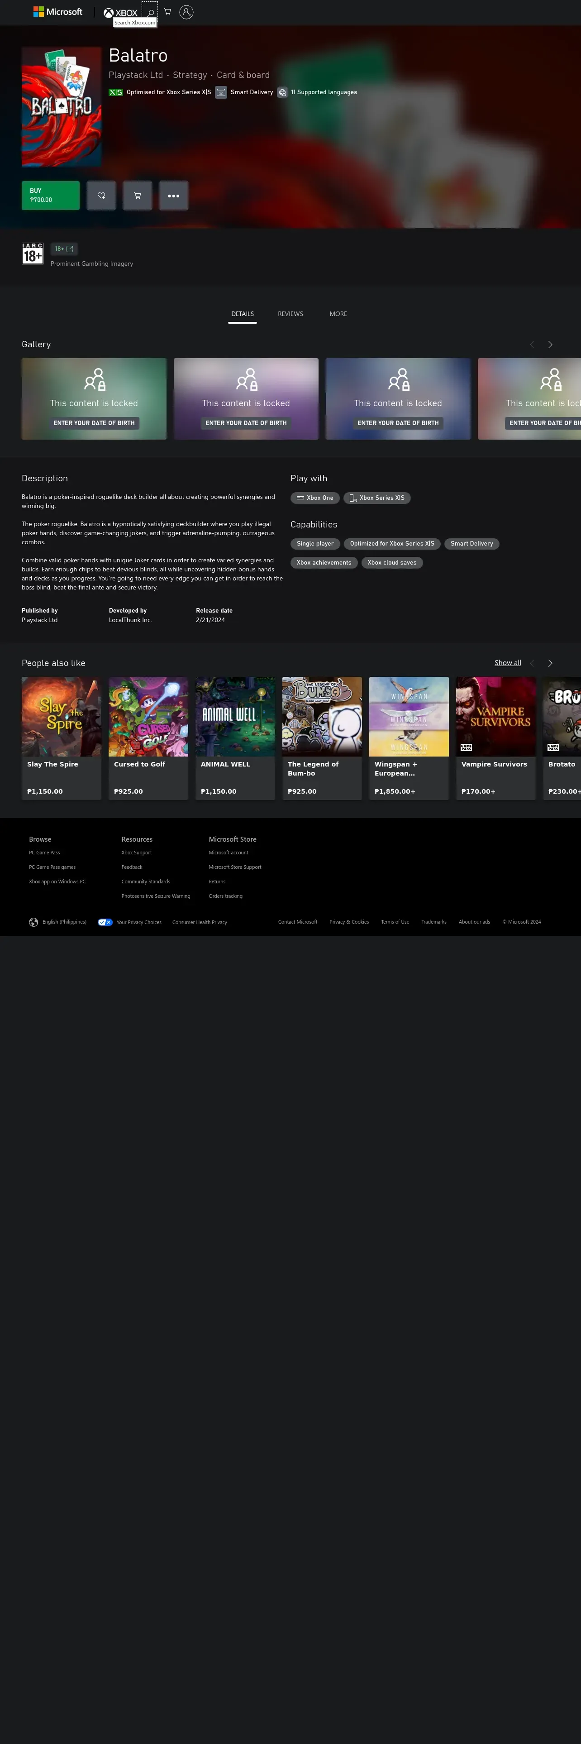Click the Smart Delivery icon near title
This screenshot has height=1744, width=581.
click(221, 92)
